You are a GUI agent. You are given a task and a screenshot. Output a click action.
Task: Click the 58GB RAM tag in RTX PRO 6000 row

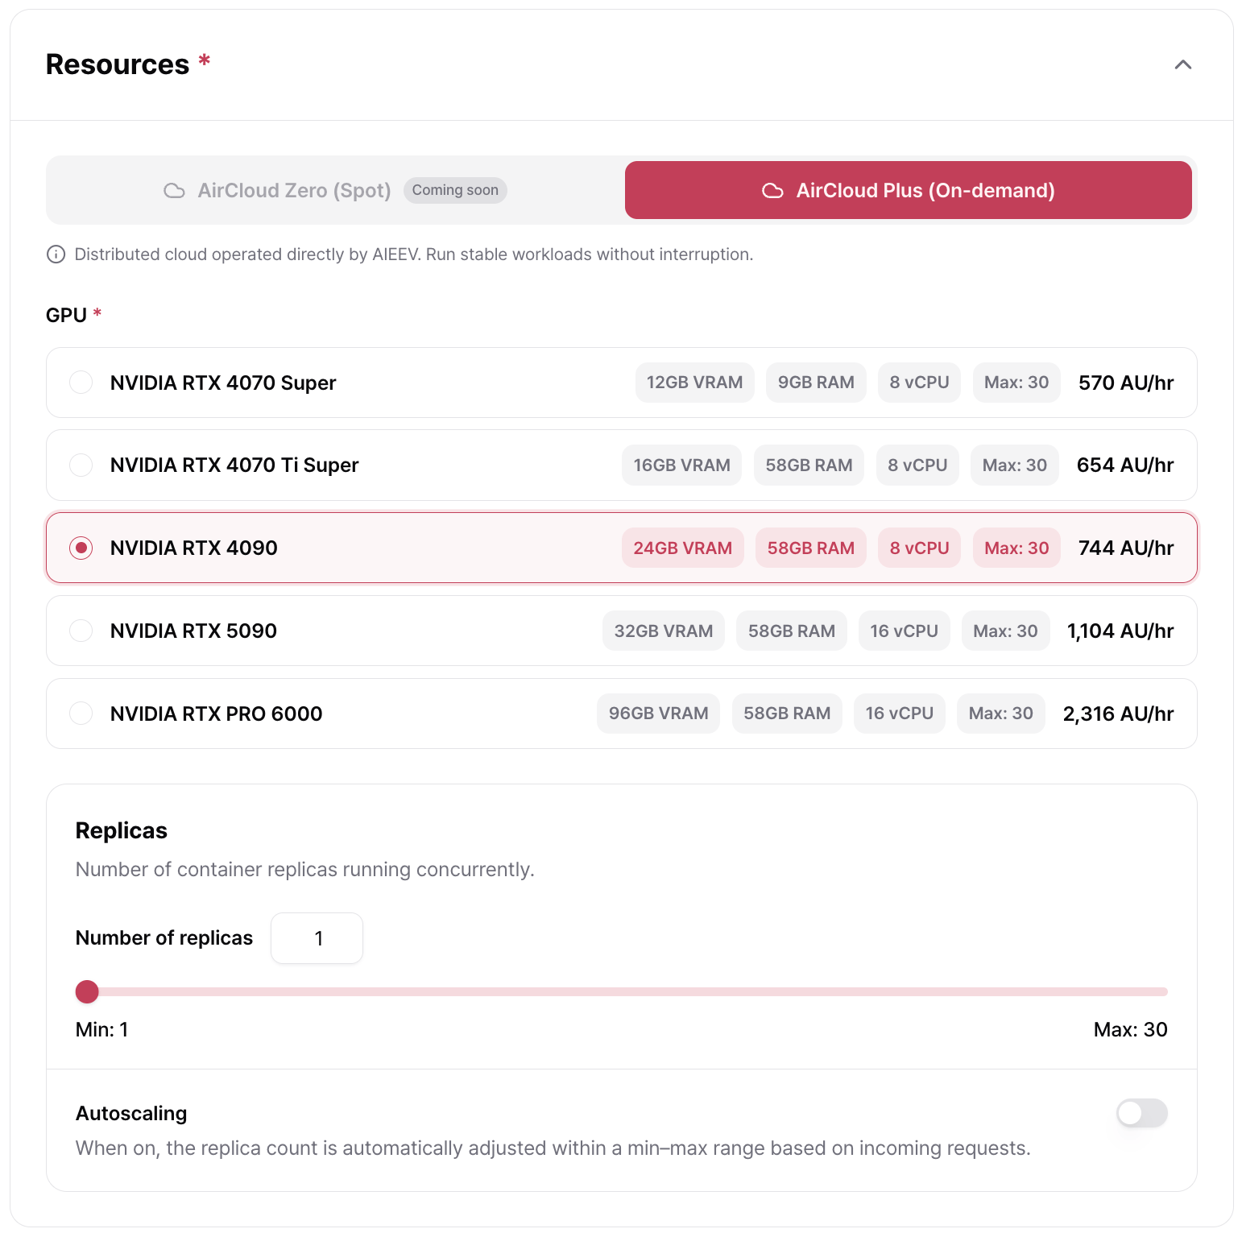click(x=787, y=714)
